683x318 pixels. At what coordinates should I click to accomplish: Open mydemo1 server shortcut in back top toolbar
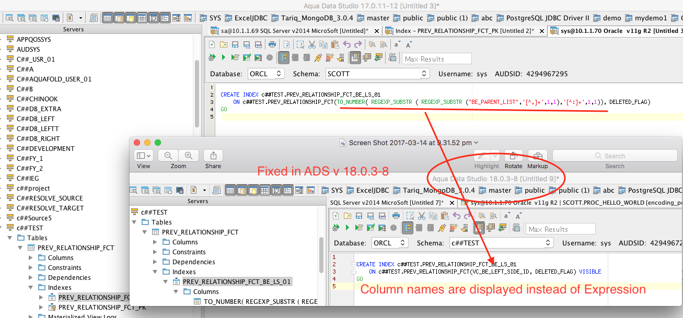646,18
